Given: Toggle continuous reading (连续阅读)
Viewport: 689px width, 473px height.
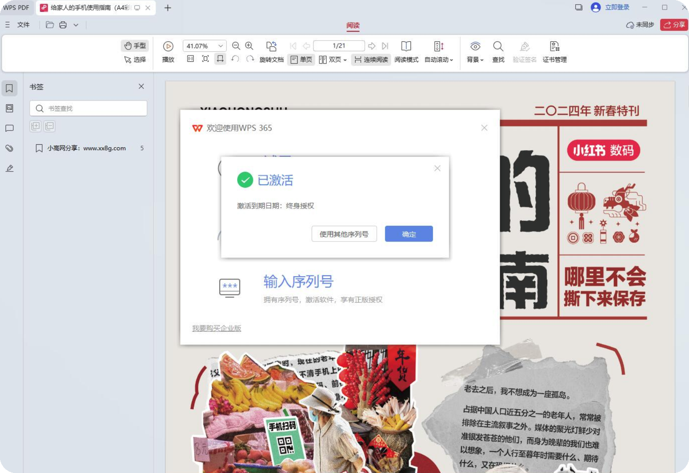Looking at the screenshot, I should tap(371, 60).
